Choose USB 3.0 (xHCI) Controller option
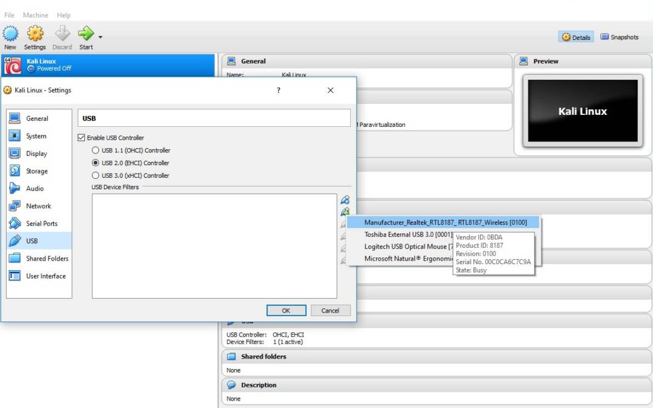The width and height of the screenshot is (653, 408). coord(95,175)
